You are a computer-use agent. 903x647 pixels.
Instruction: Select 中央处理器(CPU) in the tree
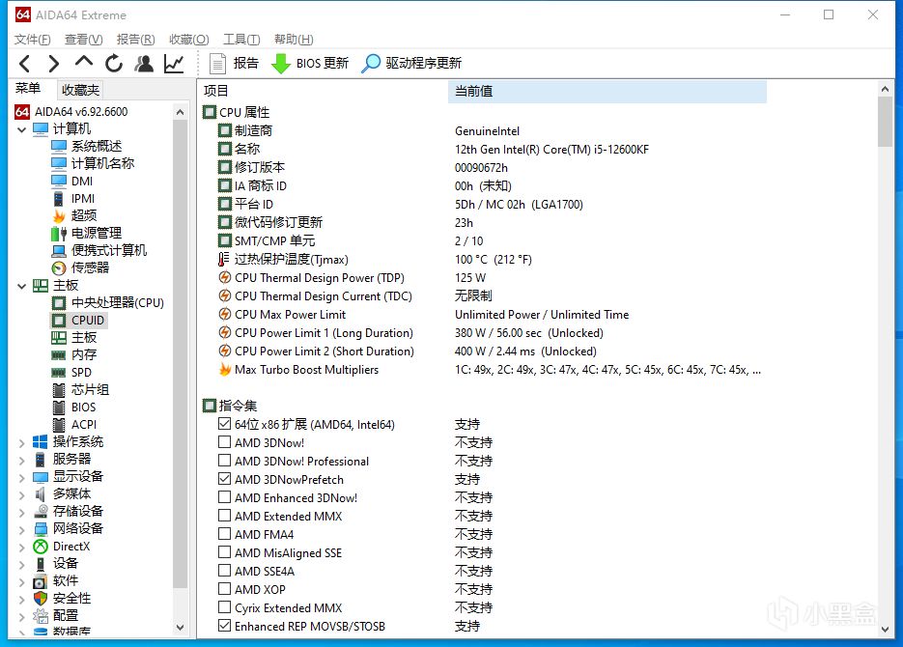click(108, 303)
